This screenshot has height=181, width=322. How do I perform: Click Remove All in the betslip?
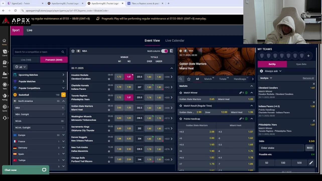coord(308,78)
